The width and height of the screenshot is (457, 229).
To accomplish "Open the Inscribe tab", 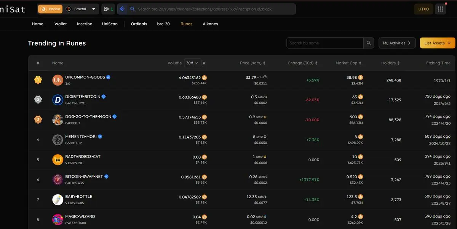I will tap(85, 24).
